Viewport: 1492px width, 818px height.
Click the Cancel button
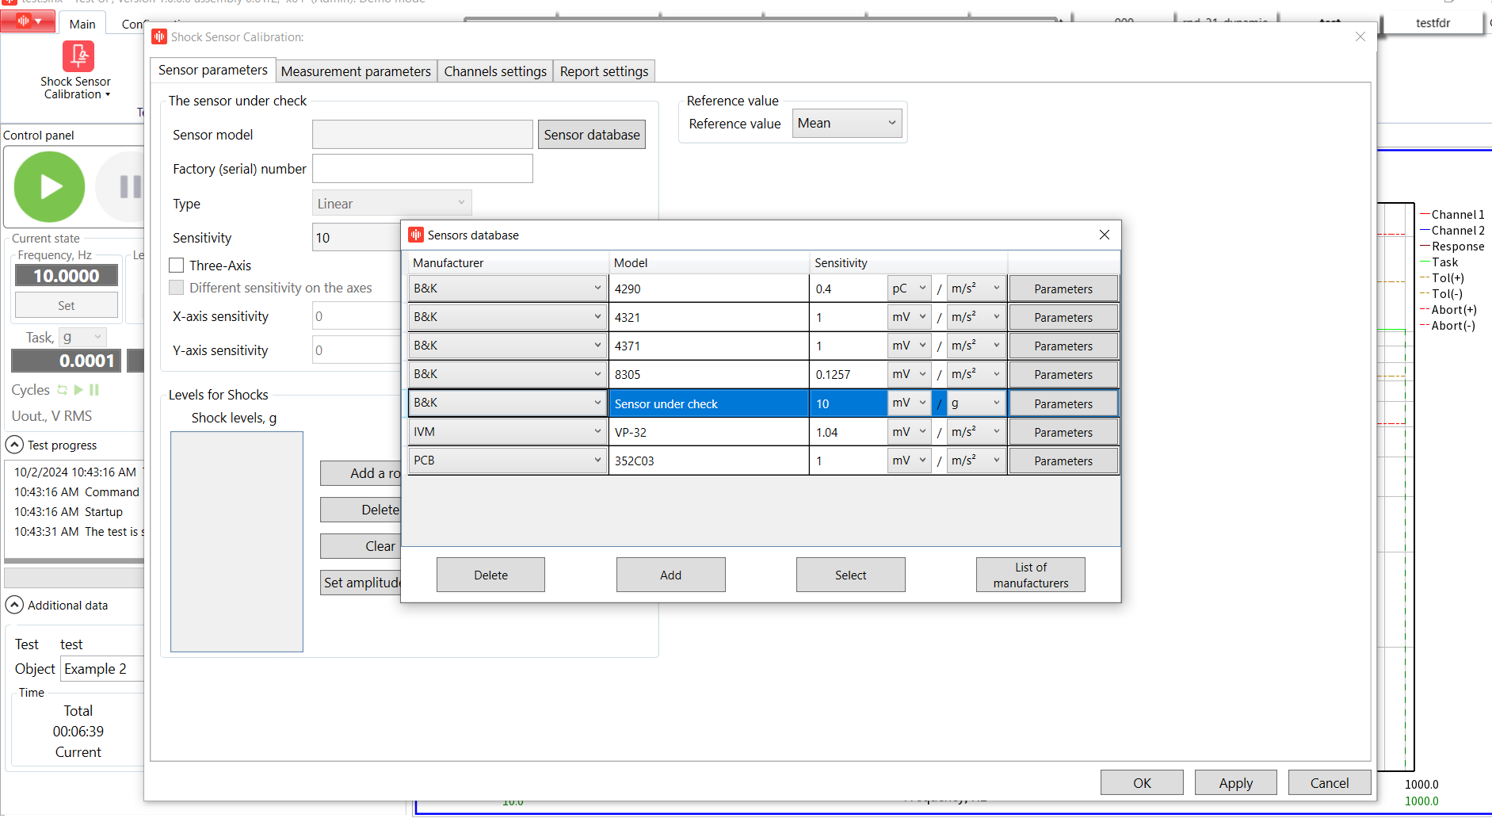(1330, 782)
